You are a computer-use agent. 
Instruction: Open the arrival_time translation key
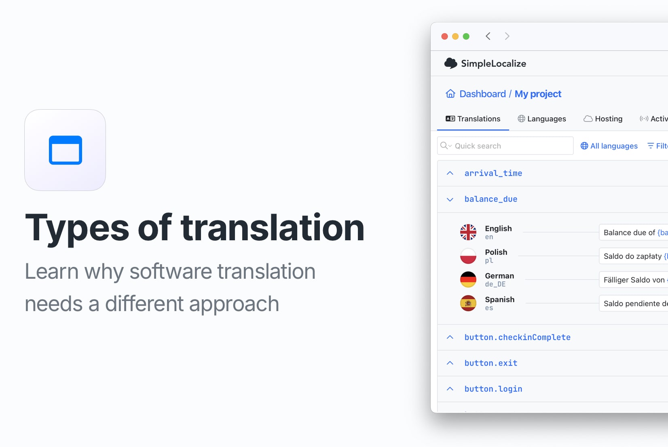point(493,173)
